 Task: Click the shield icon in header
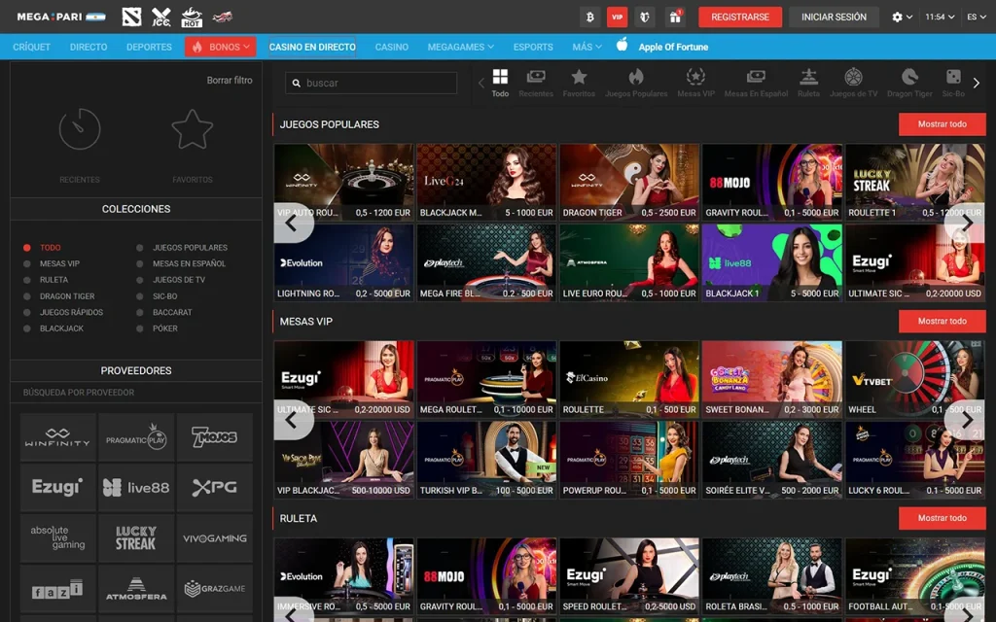[645, 17]
